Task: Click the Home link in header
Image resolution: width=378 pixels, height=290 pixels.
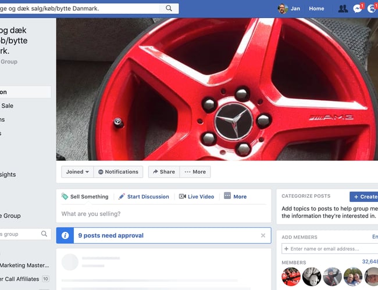Action: [x=316, y=9]
